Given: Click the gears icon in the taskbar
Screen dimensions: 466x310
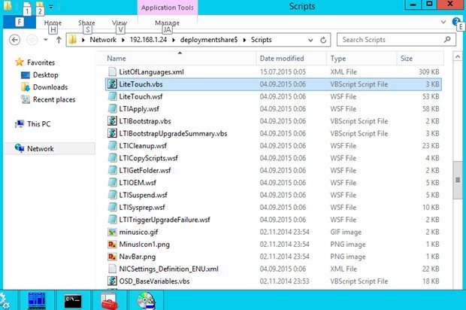Looking at the screenshot, I should (5, 301).
